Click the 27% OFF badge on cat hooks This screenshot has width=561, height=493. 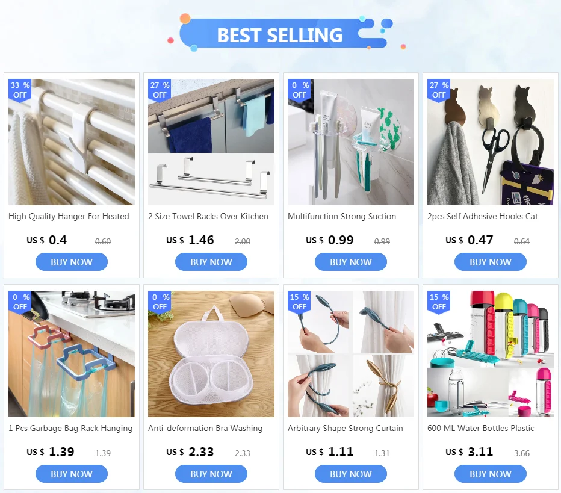[439, 90]
